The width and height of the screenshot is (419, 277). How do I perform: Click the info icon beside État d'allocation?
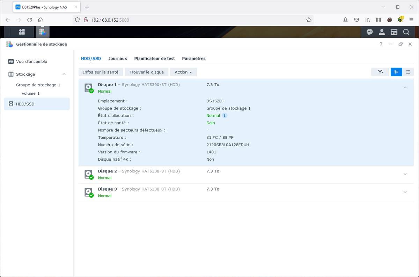[x=225, y=115]
